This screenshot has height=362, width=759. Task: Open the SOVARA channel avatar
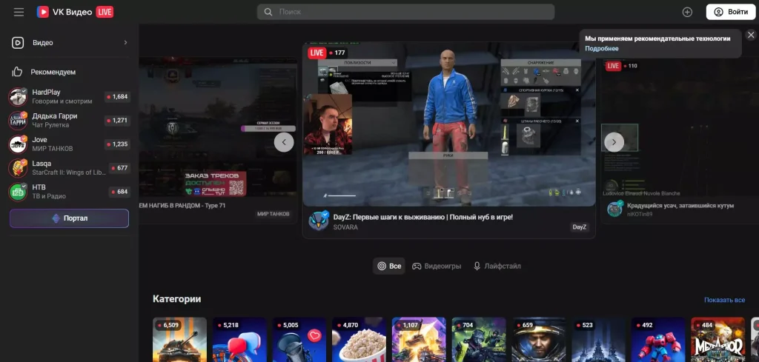[319, 221]
